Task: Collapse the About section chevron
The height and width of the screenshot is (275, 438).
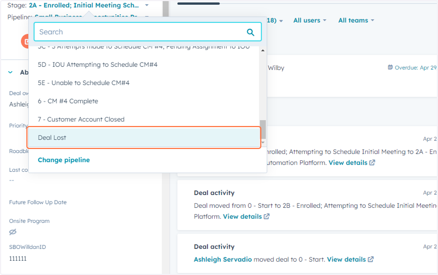Action: click(10, 72)
